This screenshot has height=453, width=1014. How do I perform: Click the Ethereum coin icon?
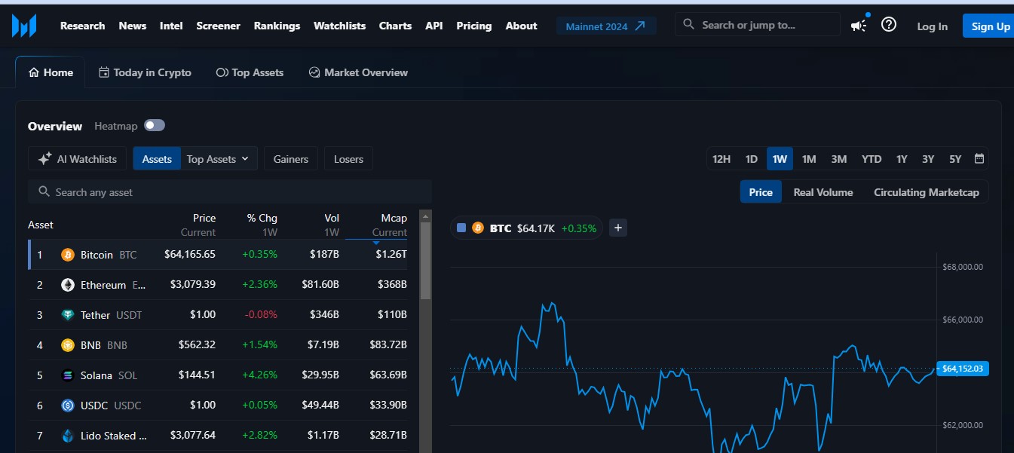[x=68, y=285]
